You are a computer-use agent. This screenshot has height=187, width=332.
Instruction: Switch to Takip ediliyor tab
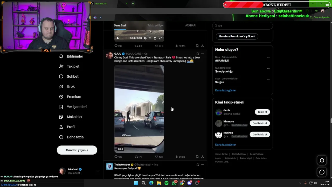point(156,25)
